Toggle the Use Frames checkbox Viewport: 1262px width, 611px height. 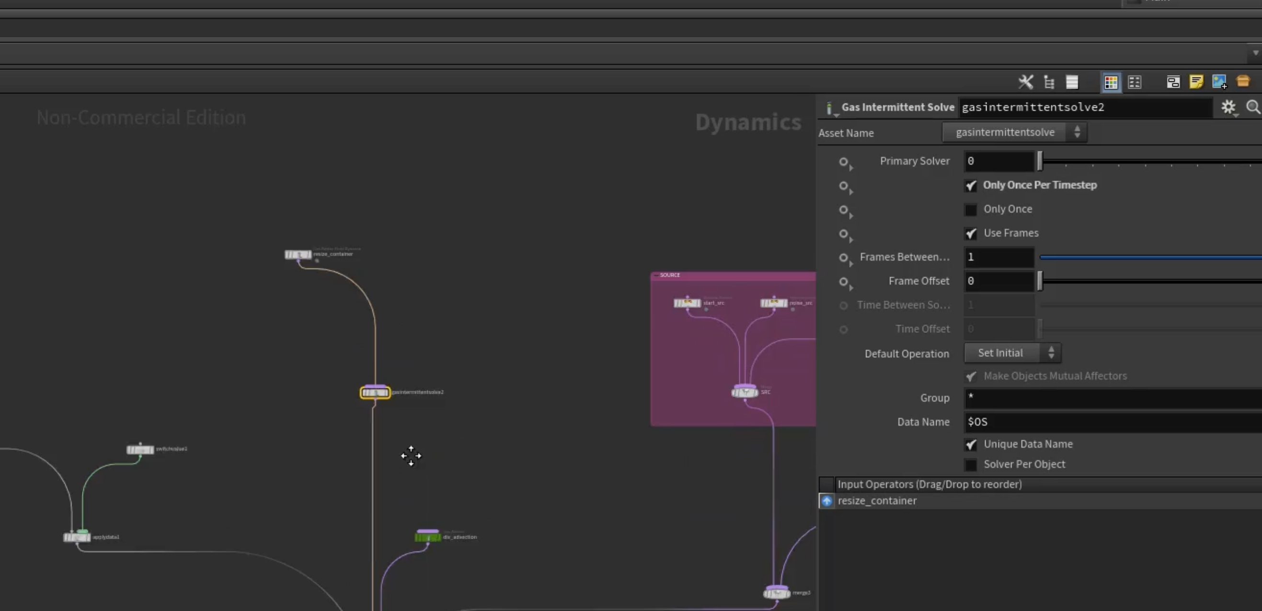click(971, 234)
